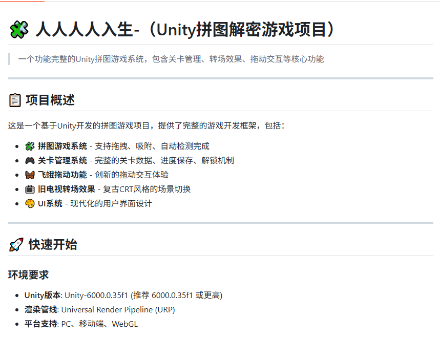Click the puzzle piece emoji in main title
Viewport: 440px width, 338px height.
coord(19,30)
